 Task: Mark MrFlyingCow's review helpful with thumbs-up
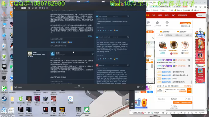click(x=99, y=30)
